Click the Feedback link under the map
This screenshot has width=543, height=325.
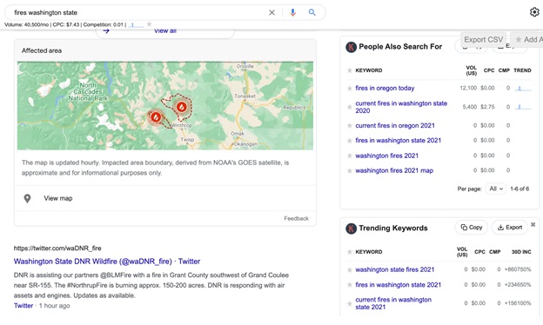296,218
